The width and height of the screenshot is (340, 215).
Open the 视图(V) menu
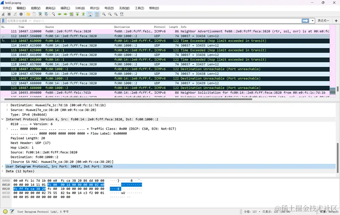[x=35, y=8]
